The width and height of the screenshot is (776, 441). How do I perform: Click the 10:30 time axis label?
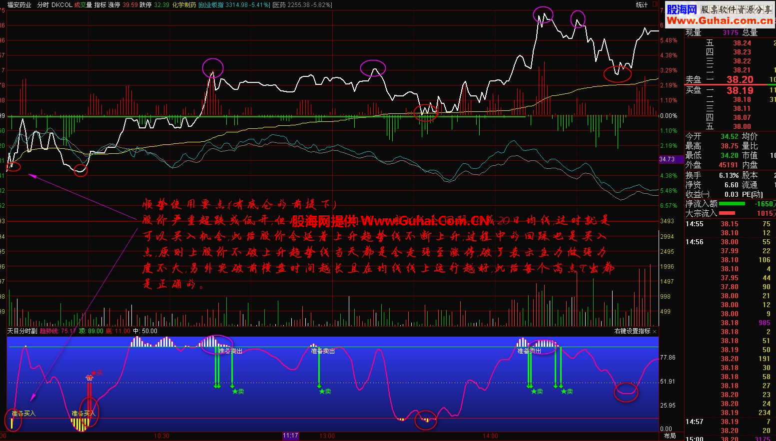161,436
